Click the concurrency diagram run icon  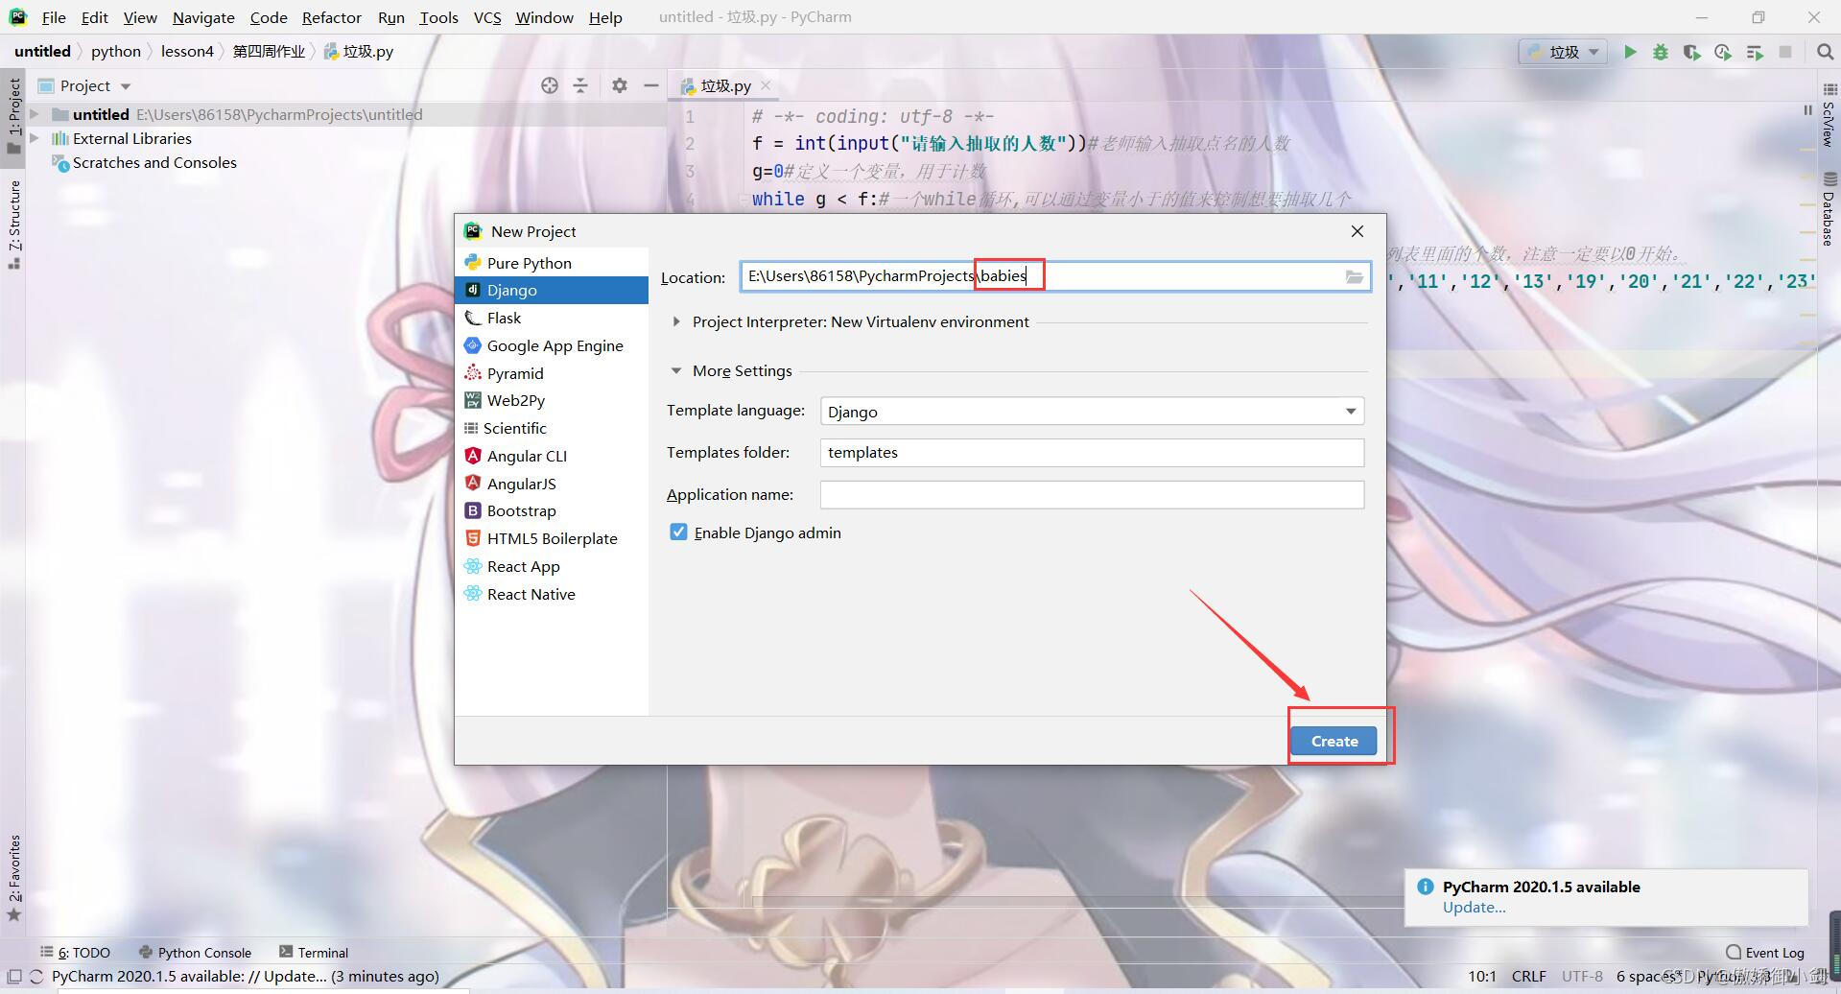1755,52
